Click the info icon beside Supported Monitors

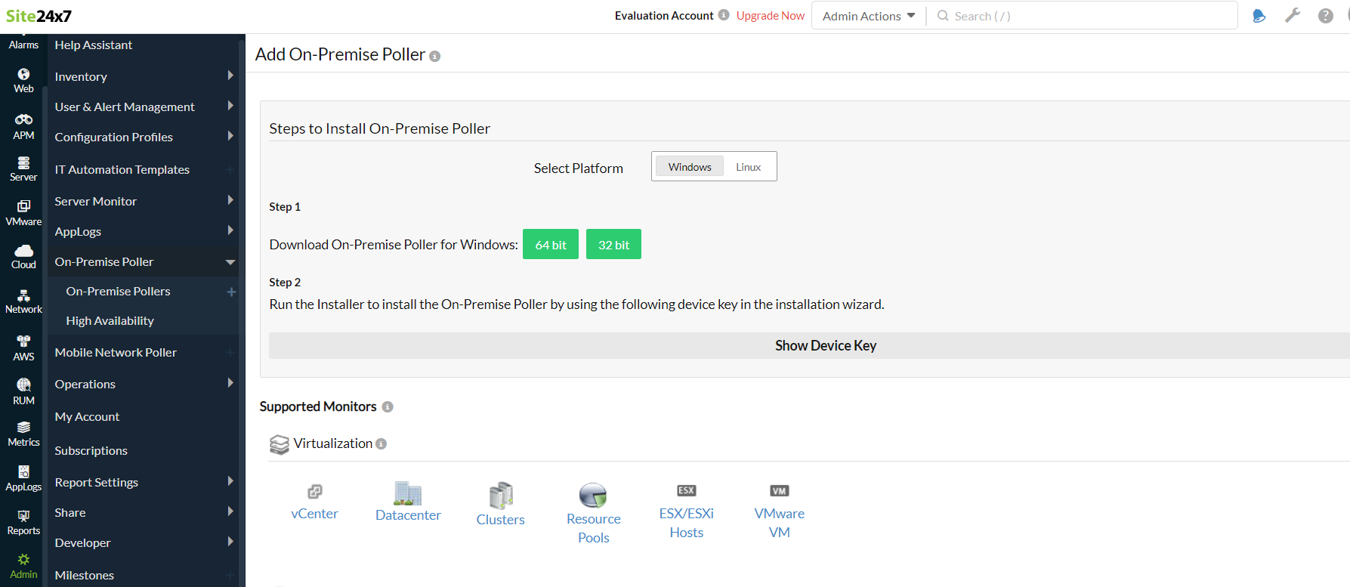point(388,407)
